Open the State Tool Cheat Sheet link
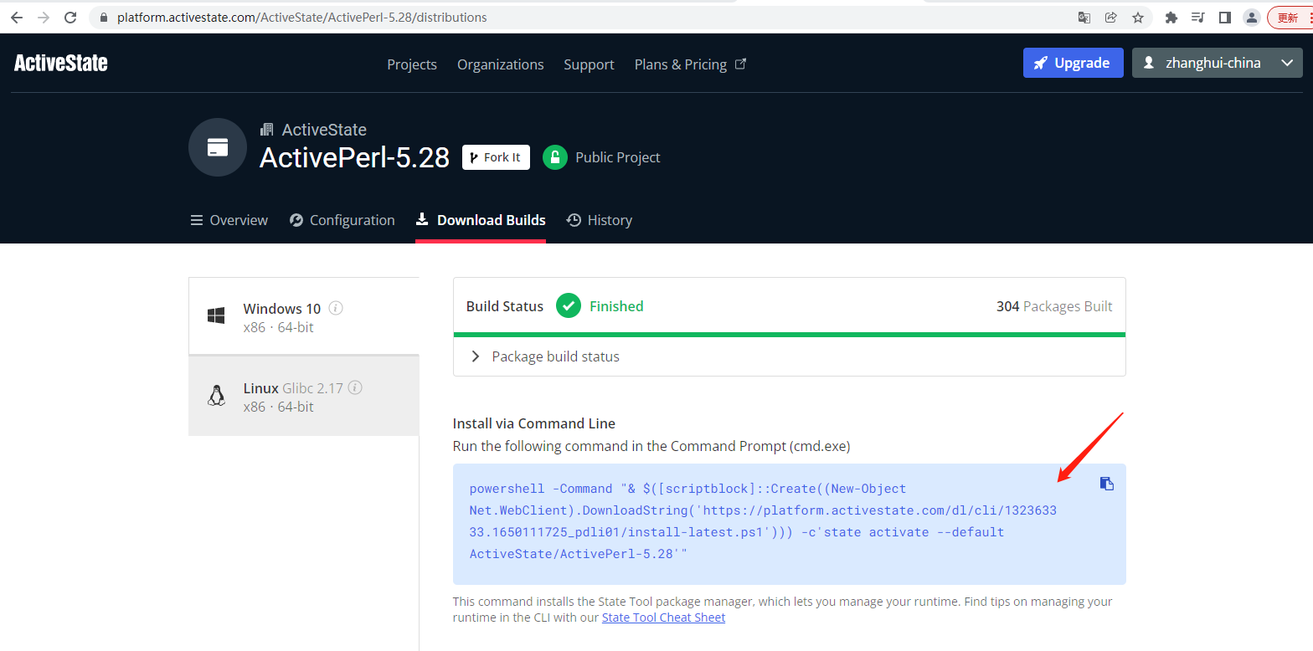The height and width of the screenshot is (651, 1313). tap(663, 618)
